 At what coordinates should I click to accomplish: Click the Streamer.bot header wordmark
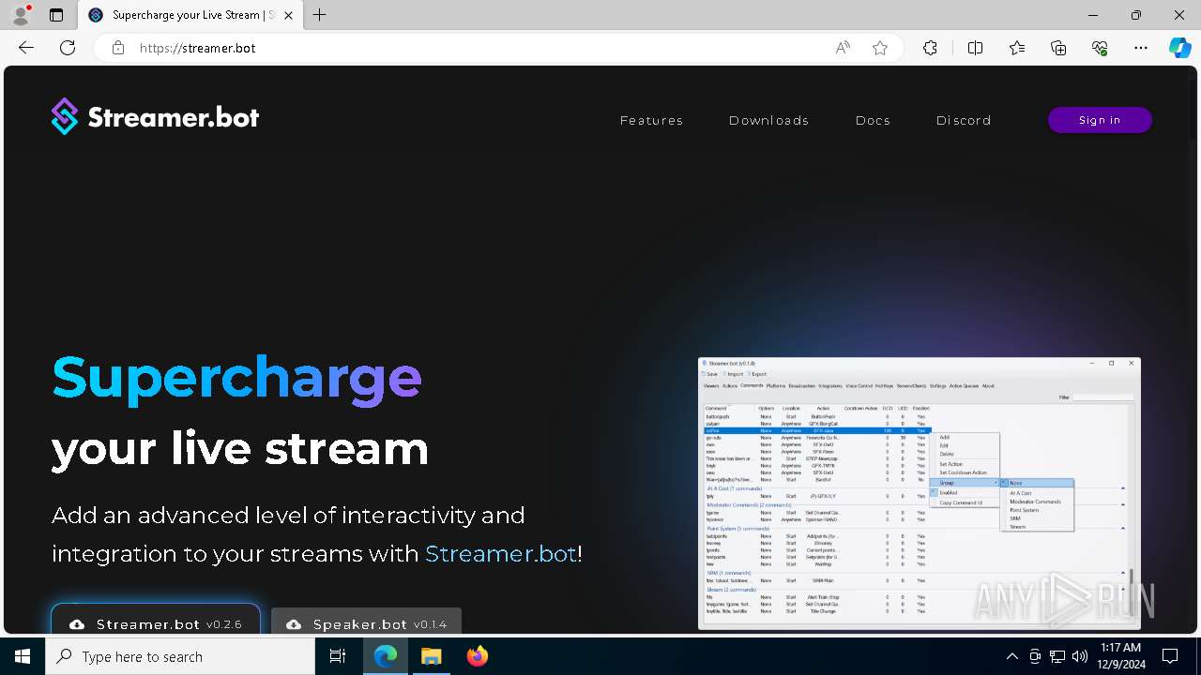(x=174, y=117)
